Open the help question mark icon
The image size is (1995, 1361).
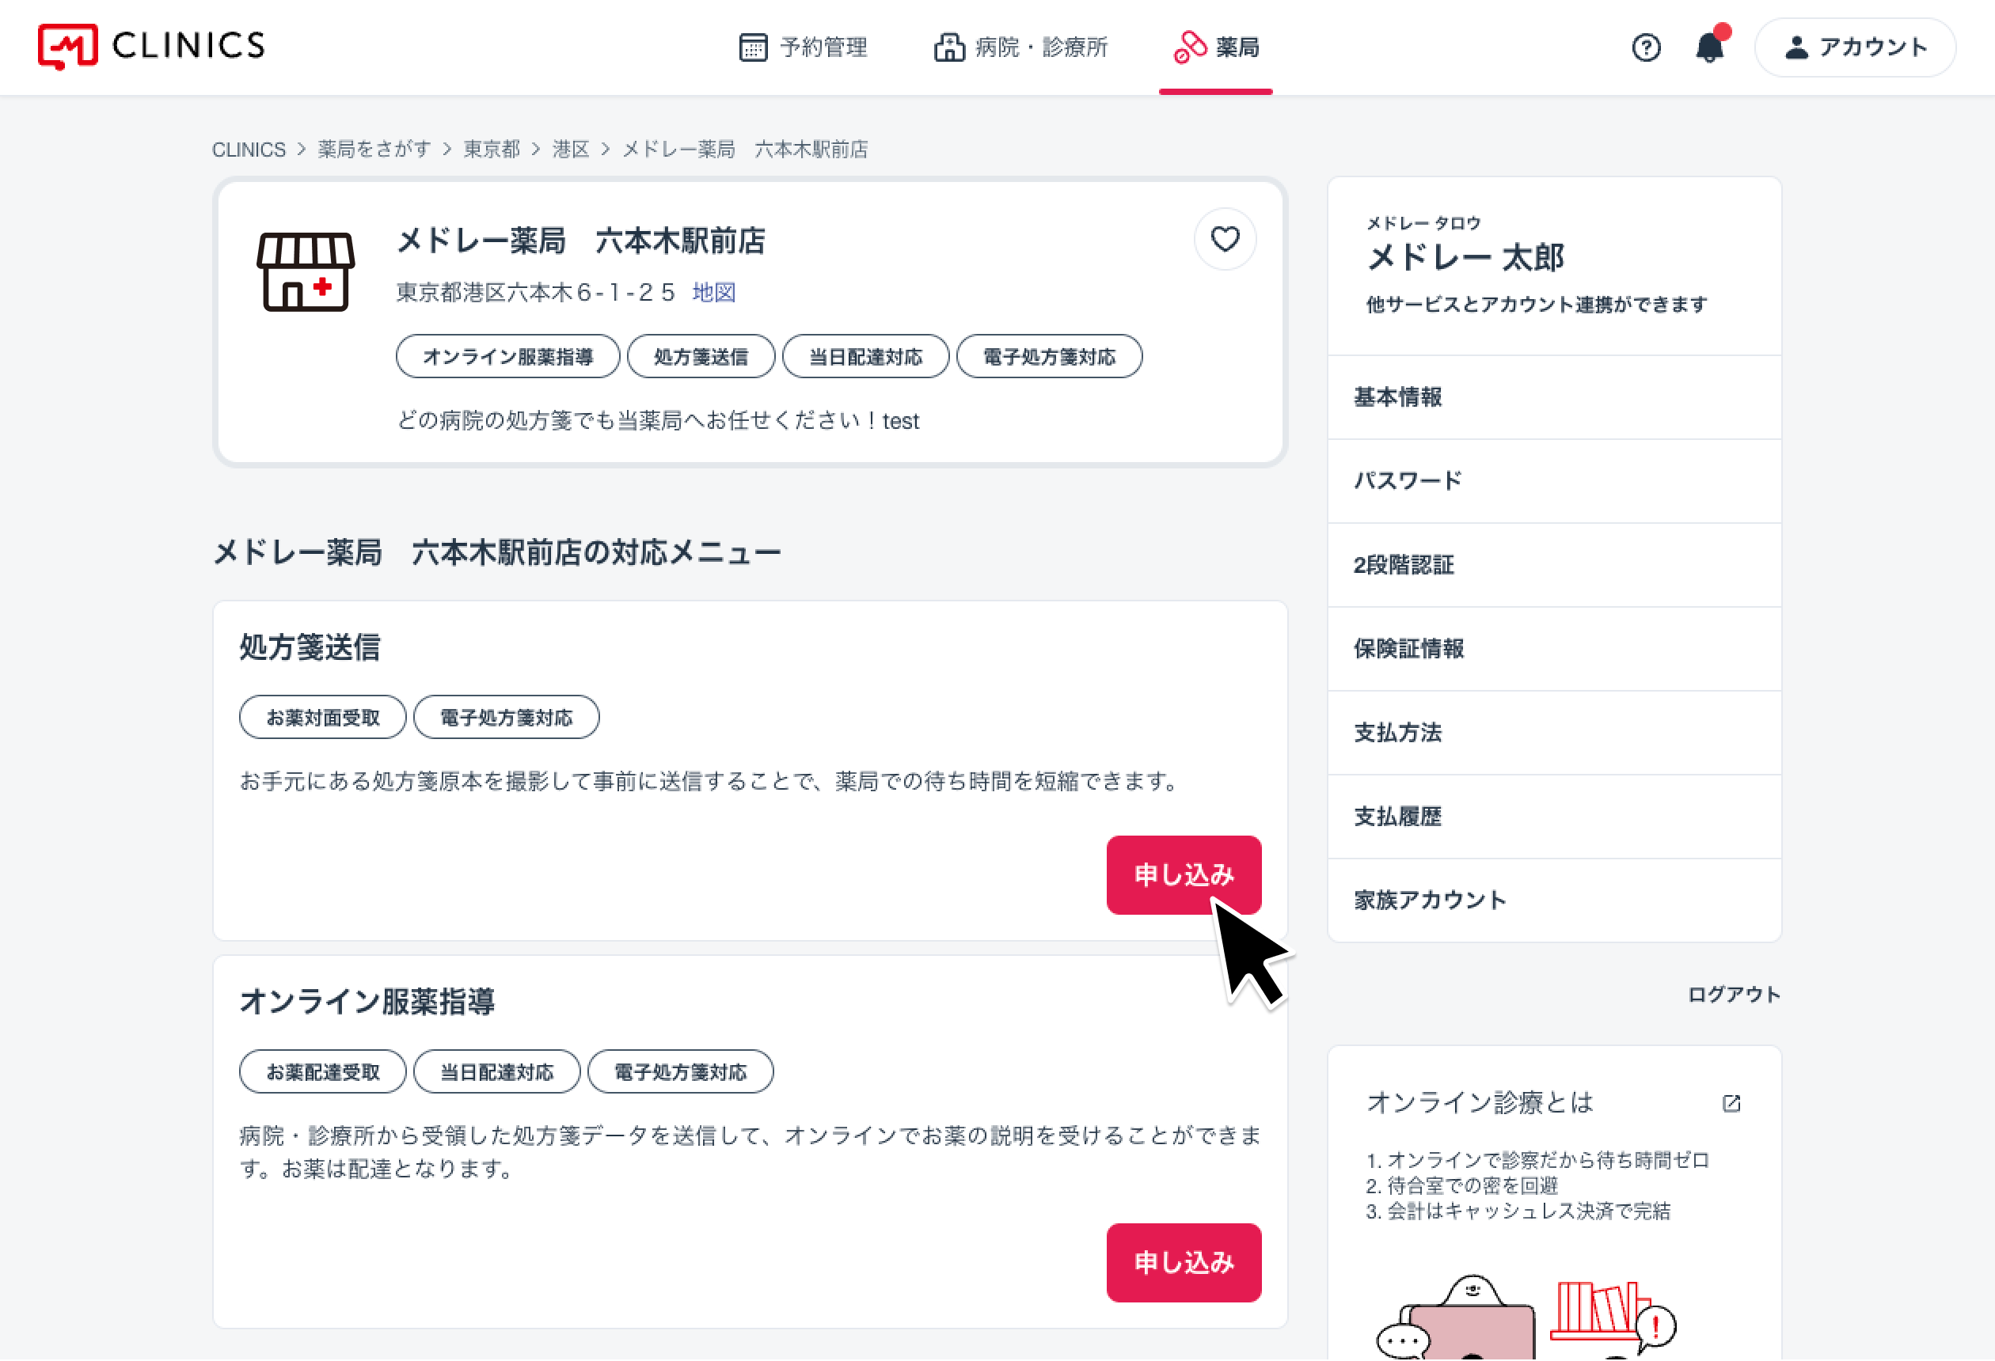[x=1646, y=47]
